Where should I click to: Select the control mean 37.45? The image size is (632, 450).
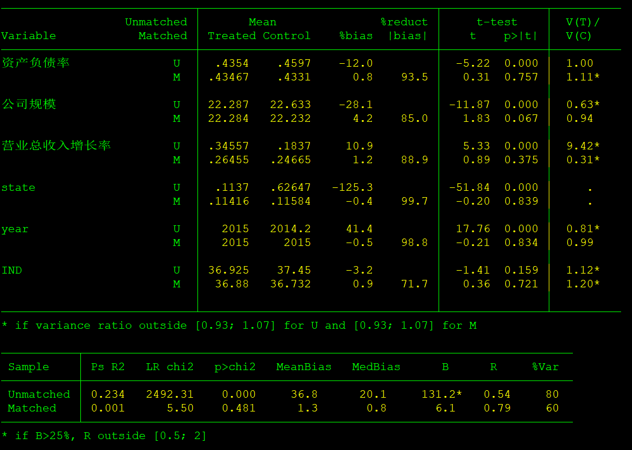[294, 271]
